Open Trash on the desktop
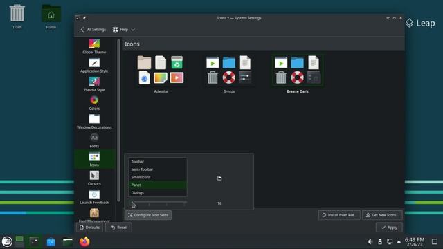Image resolution: width=443 pixels, height=249 pixels. pos(17,17)
